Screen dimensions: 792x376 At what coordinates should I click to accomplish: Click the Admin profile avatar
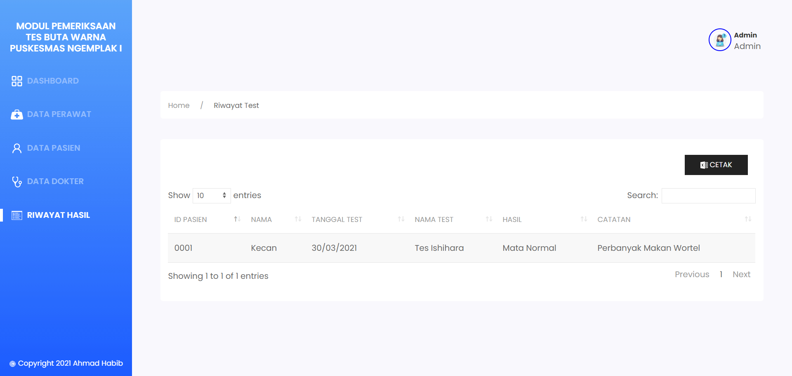720,40
